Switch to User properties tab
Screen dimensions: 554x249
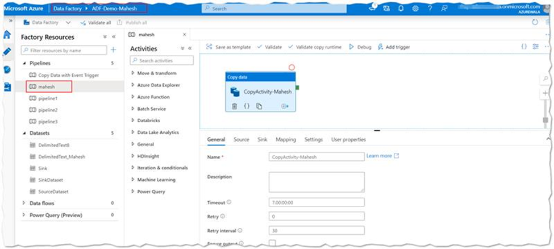348,140
